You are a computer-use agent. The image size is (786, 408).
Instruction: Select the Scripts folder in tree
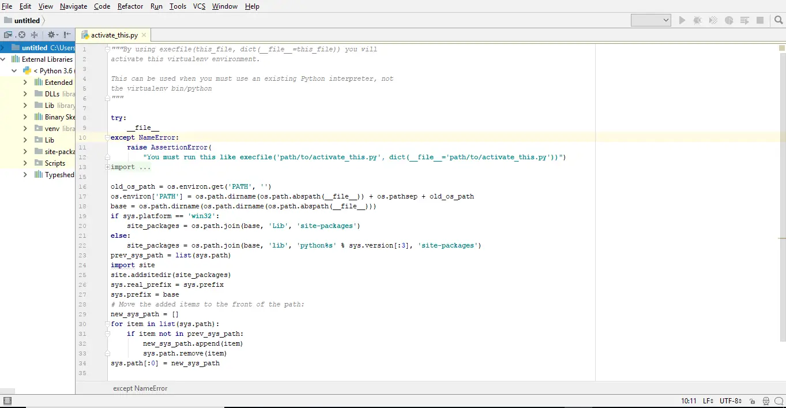click(x=55, y=163)
